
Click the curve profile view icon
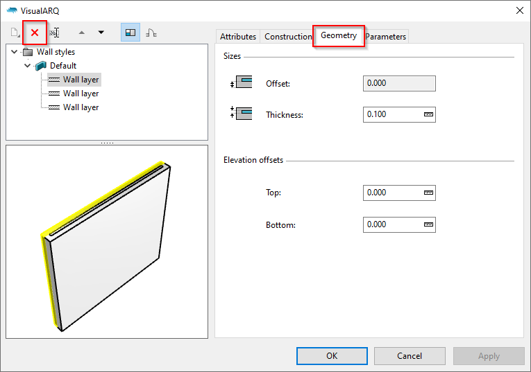[151, 33]
